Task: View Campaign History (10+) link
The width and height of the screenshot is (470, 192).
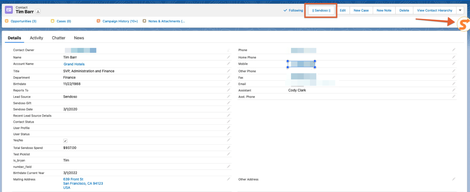Action: (x=120, y=21)
